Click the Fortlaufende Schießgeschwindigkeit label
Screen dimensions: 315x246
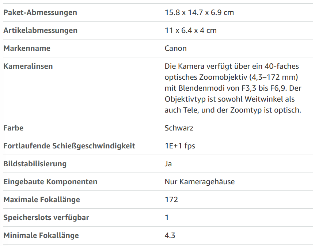[69, 146]
